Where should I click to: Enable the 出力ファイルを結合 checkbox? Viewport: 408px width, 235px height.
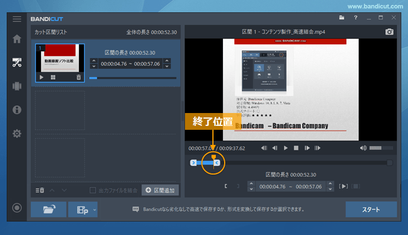(x=94, y=190)
